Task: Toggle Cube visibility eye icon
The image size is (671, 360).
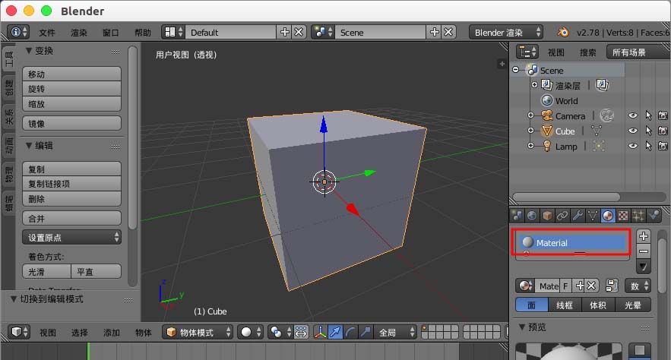Action: click(x=633, y=131)
